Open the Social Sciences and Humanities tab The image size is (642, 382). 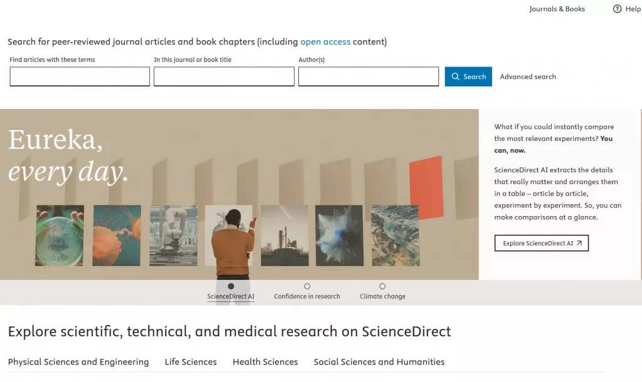pyautogui.click(x=379, y=361)
